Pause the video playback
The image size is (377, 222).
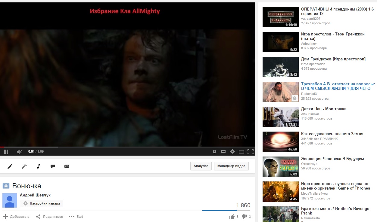click(x=6, y=151)
